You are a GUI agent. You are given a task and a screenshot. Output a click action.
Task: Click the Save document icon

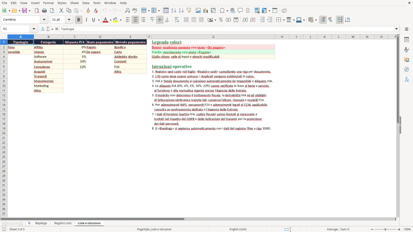(x=24, y=11)
